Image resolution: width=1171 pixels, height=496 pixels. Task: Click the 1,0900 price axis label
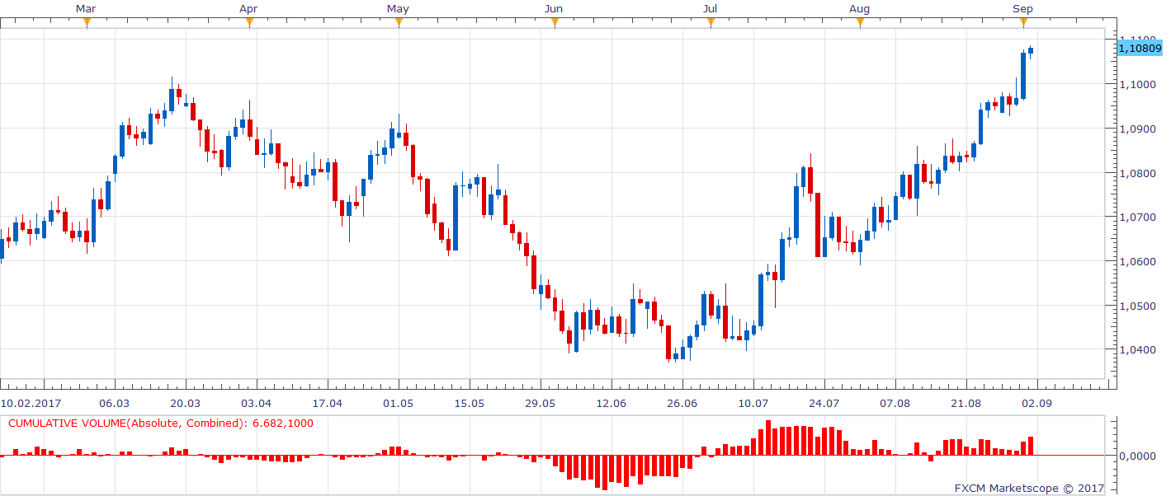coord(1139,129)
